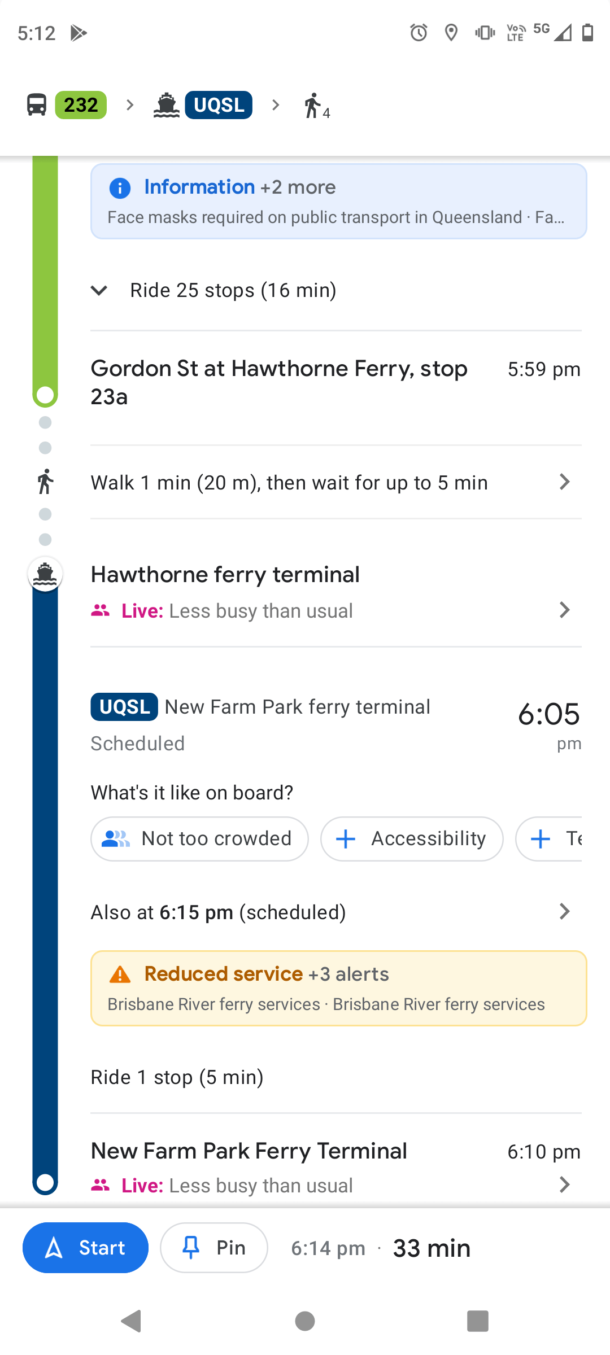
Task: Tap the walk segment icon on the timeline
Action: tap(45, 482)
